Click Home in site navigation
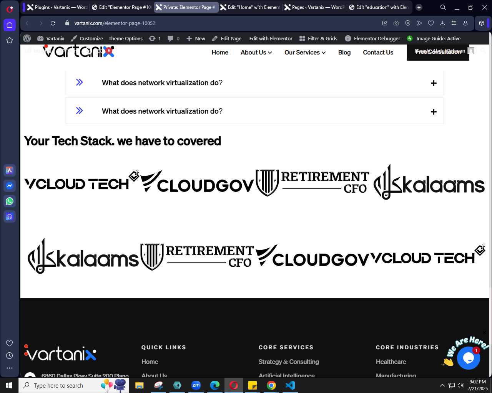The width and height of the screenshot is (492, 393). pos(220,53)
